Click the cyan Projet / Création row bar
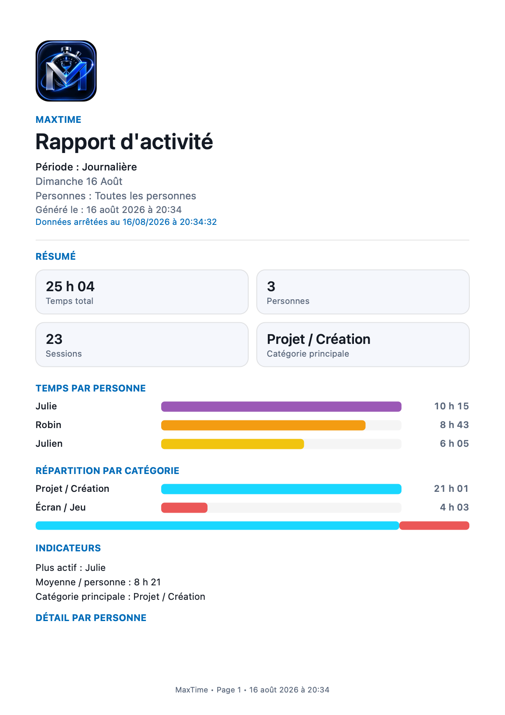Screen dimensions: 505x715 click(x=281, y=489)
